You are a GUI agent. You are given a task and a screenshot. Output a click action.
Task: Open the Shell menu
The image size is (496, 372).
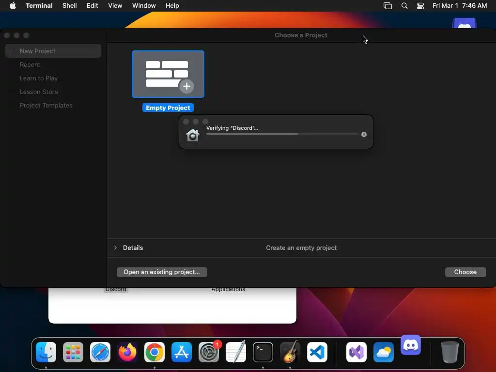(x=70, y=6)
